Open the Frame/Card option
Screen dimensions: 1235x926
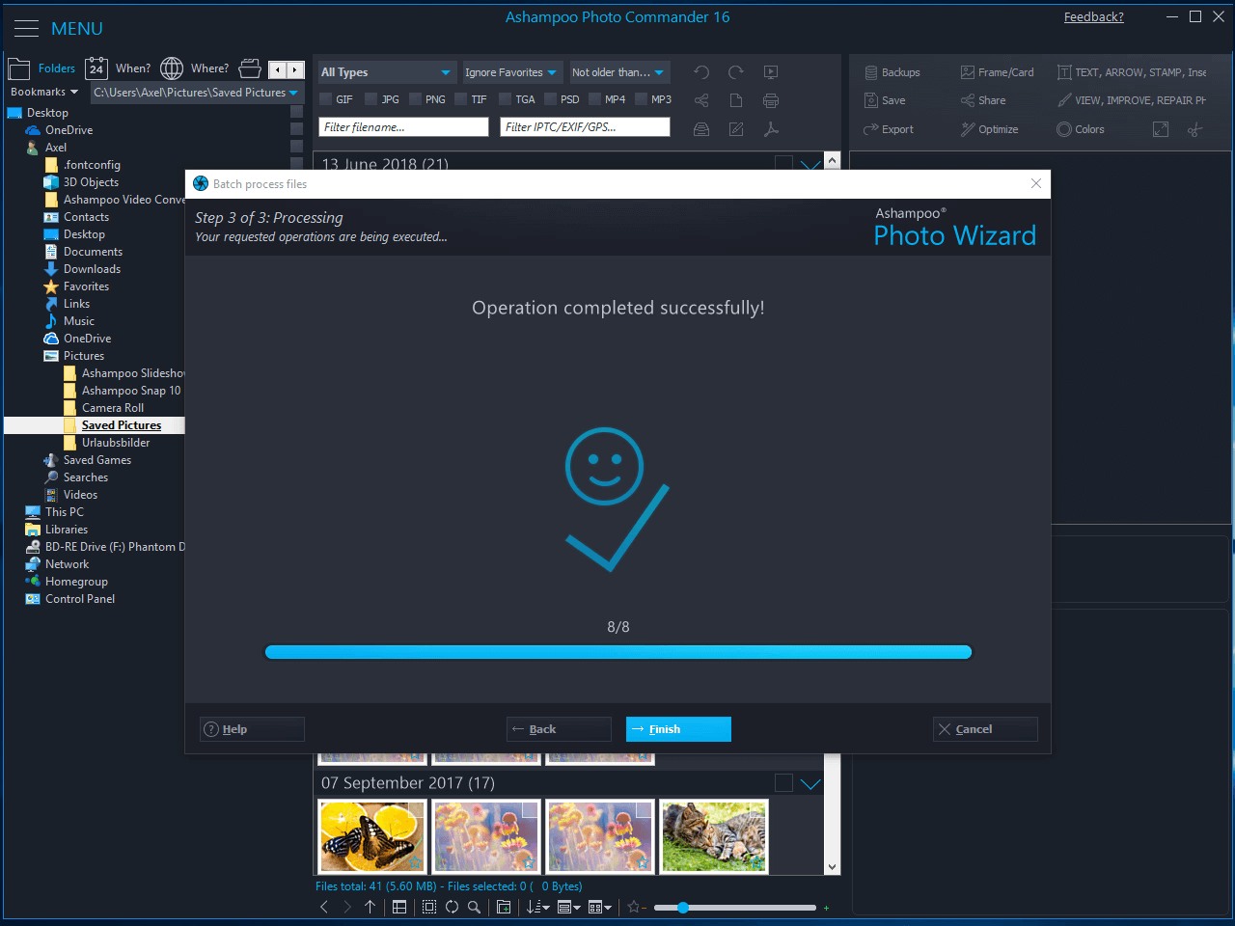997,72
